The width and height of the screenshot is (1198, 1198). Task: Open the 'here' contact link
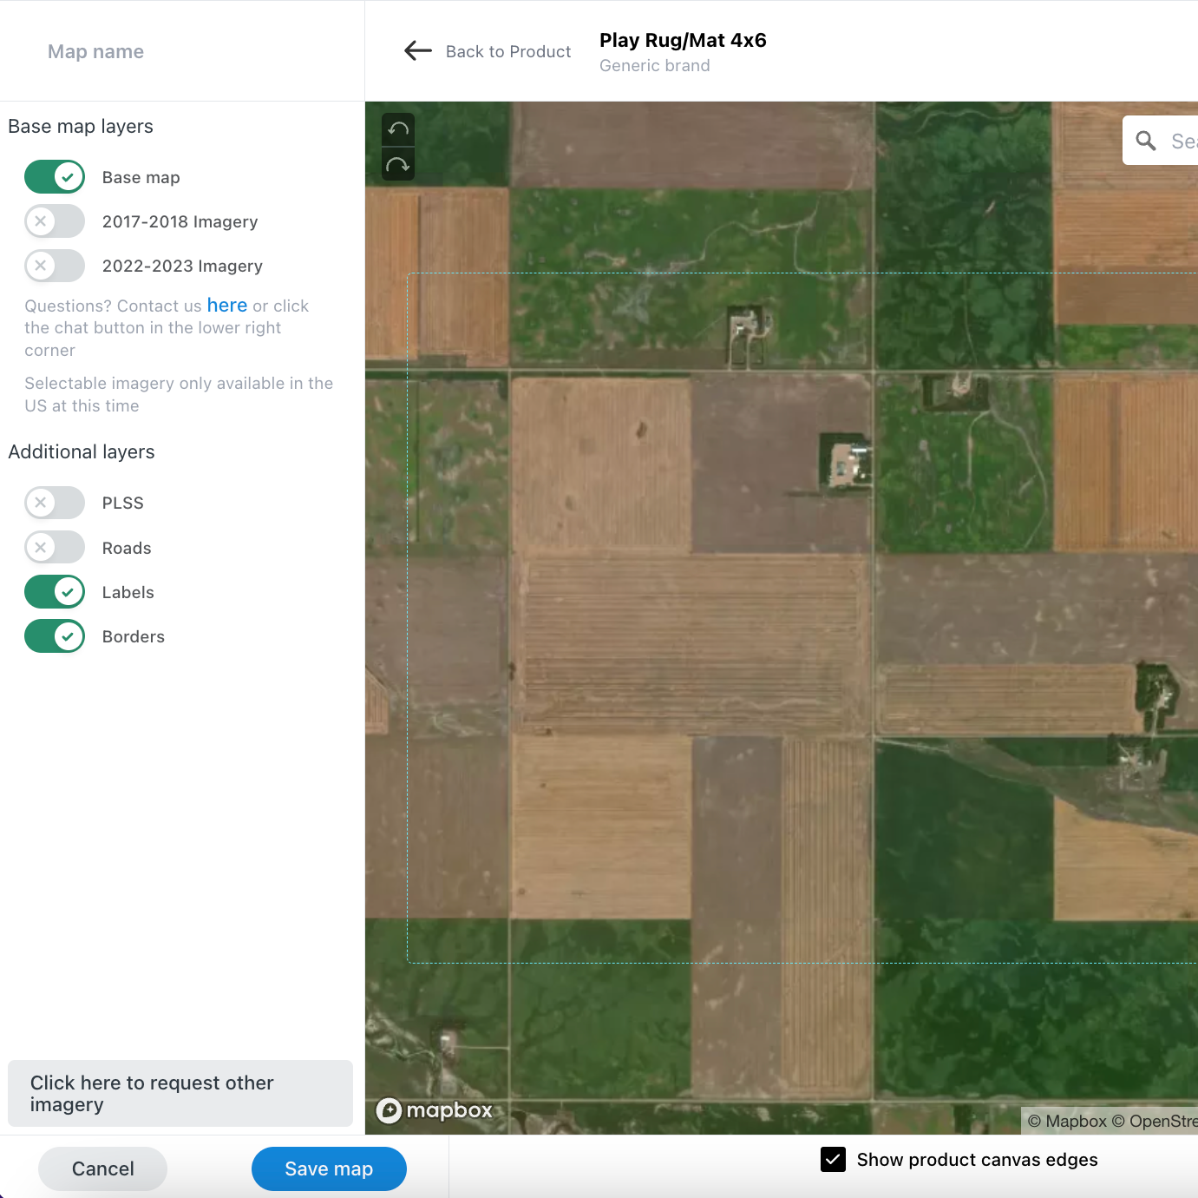pos(226,306)
